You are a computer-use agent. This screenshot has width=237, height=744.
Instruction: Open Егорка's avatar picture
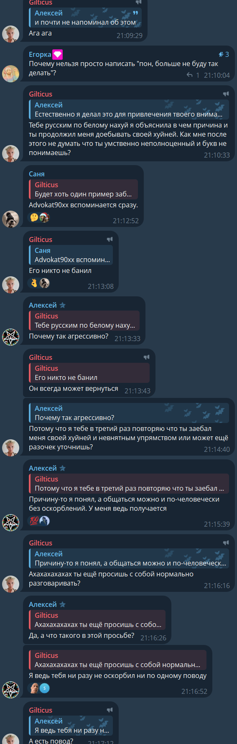point(10,74)
